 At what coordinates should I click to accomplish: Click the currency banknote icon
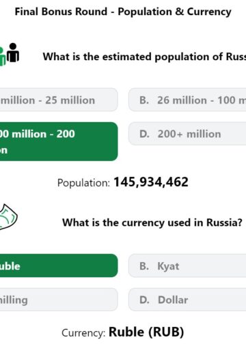tap(9, 217)
